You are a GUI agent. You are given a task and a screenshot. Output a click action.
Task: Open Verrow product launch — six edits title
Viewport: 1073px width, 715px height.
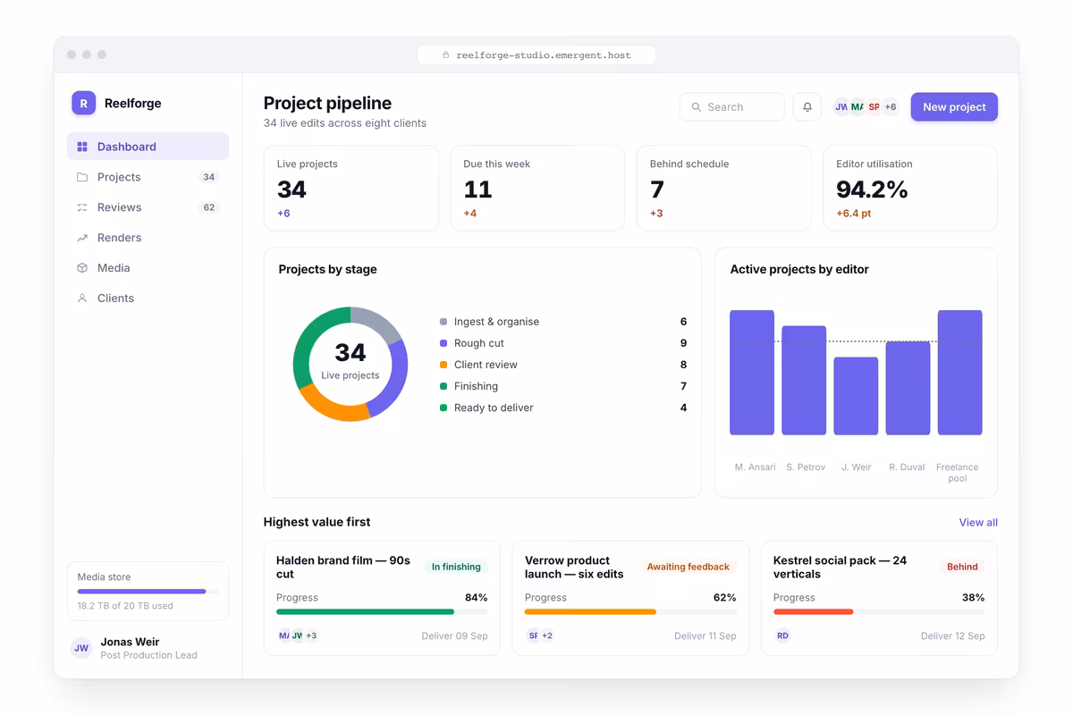(574, 568)
